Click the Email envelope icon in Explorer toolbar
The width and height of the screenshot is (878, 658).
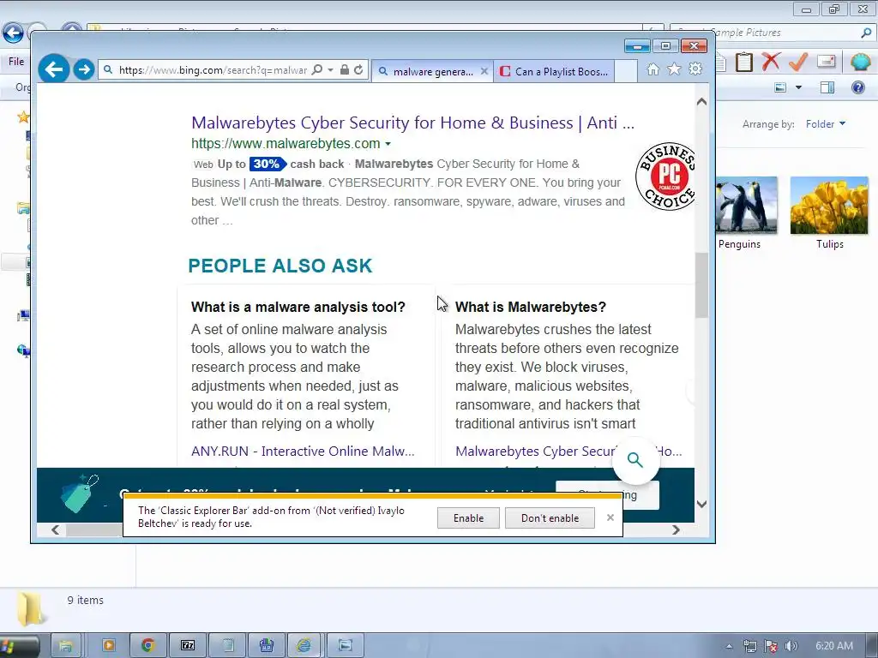[x=826, y=61]
